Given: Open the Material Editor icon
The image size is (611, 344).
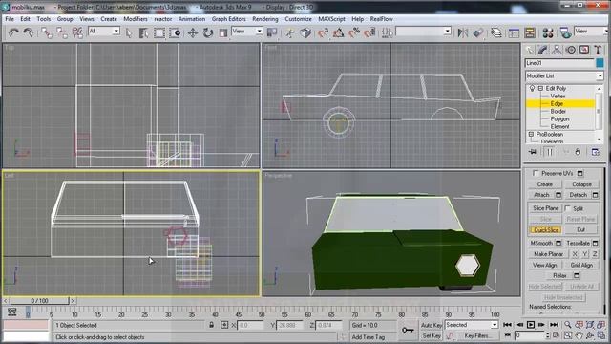Looking at the screenshot, I should pyautogui.click(x=547, y=33).
